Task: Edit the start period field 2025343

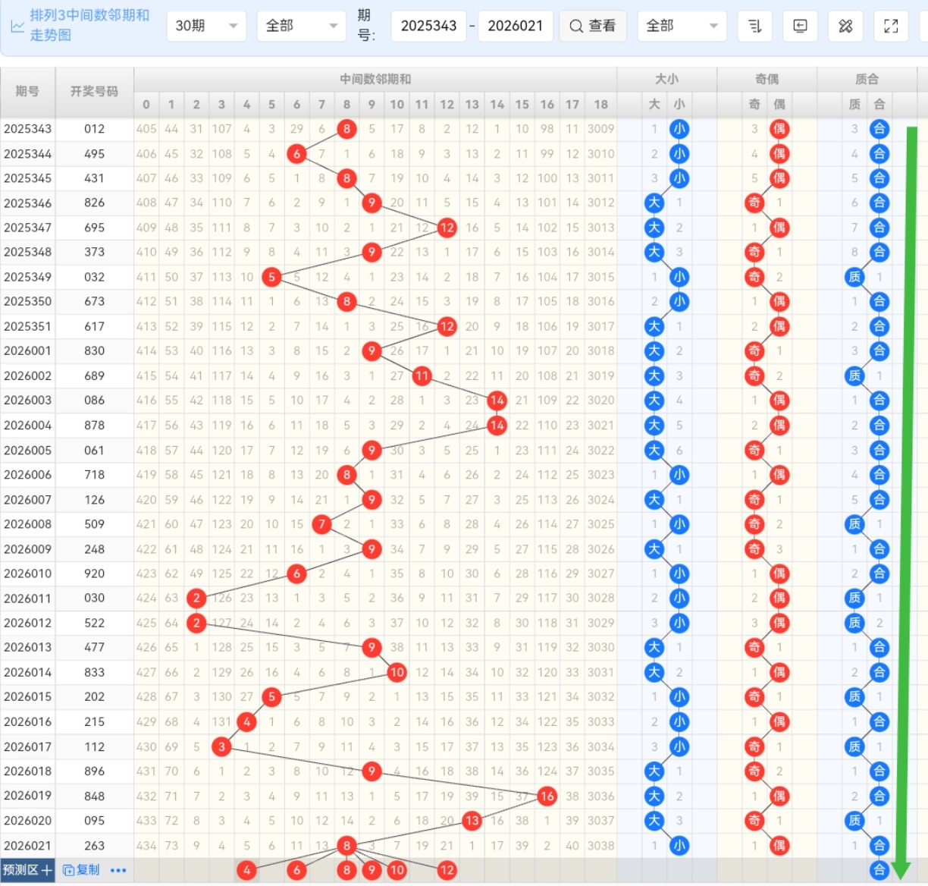Action: pyautogui.click(x=428, y=27)
